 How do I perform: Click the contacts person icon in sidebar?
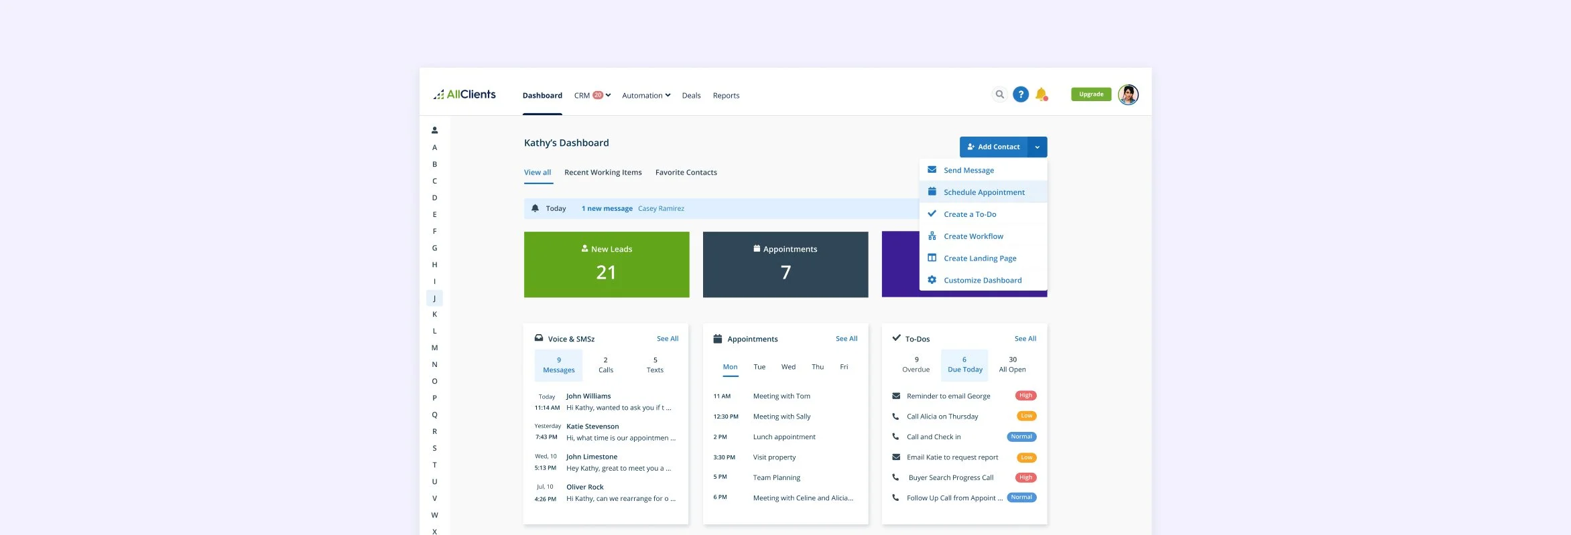click(434, 131)
